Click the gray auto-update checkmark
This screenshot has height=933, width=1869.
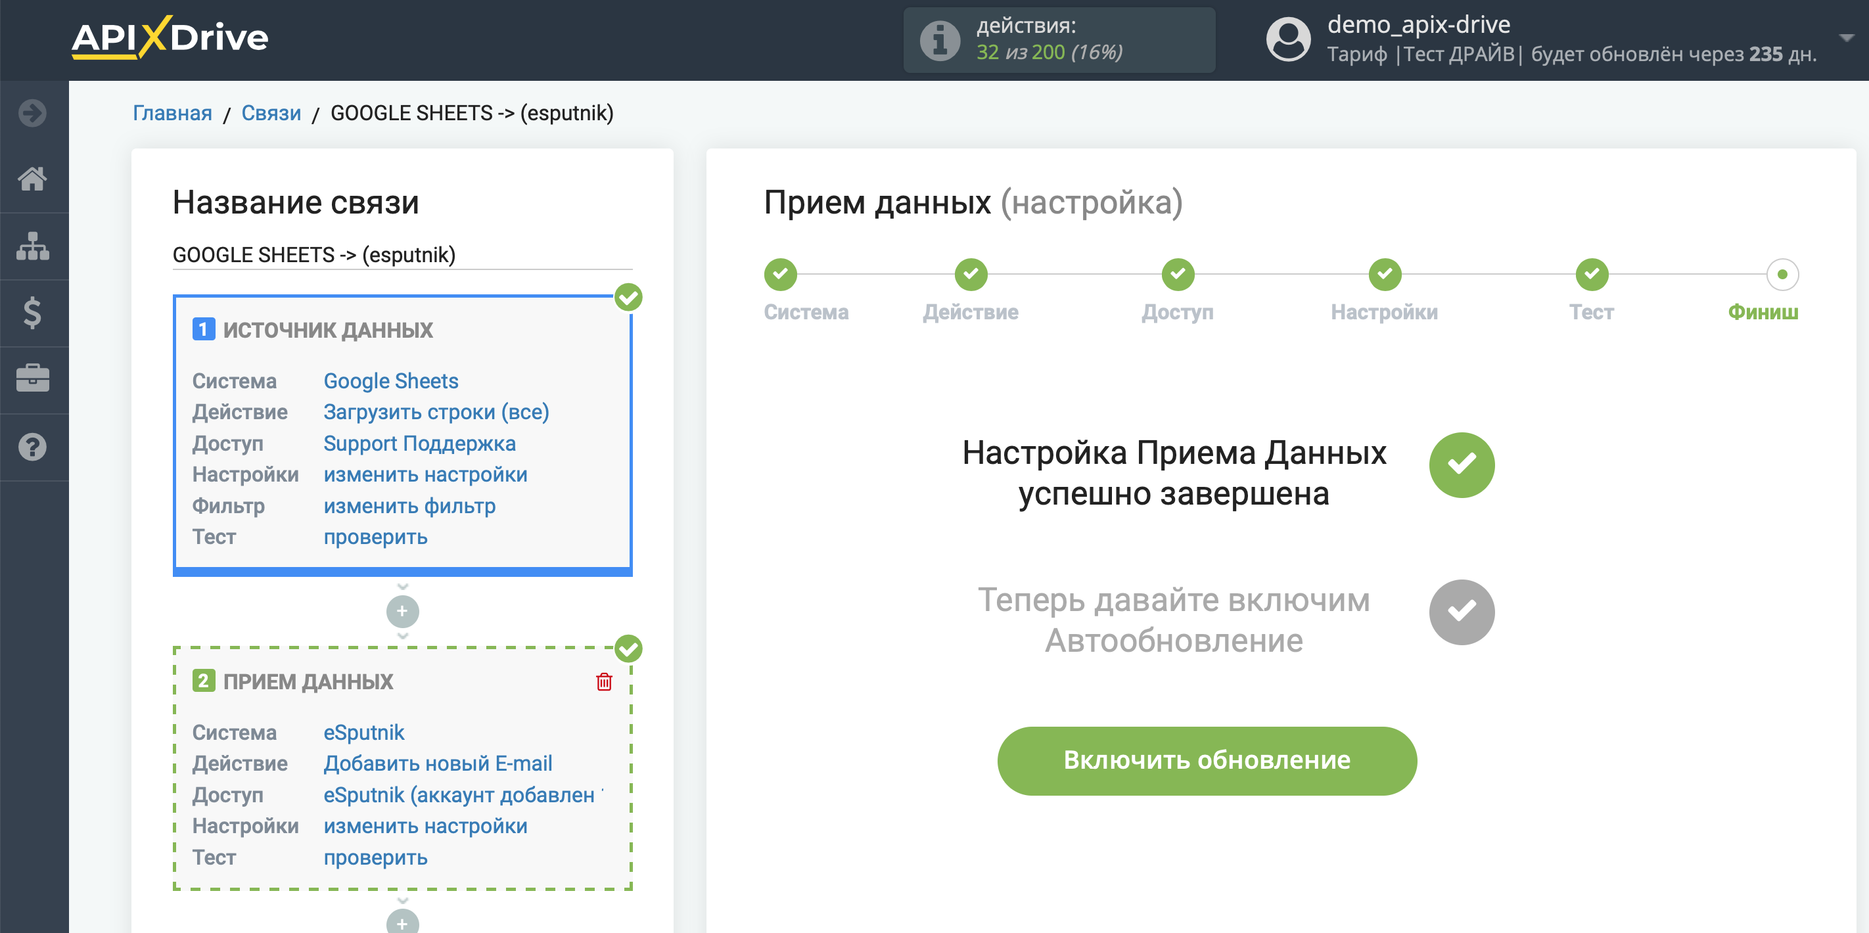click(x=1462, y=612)
